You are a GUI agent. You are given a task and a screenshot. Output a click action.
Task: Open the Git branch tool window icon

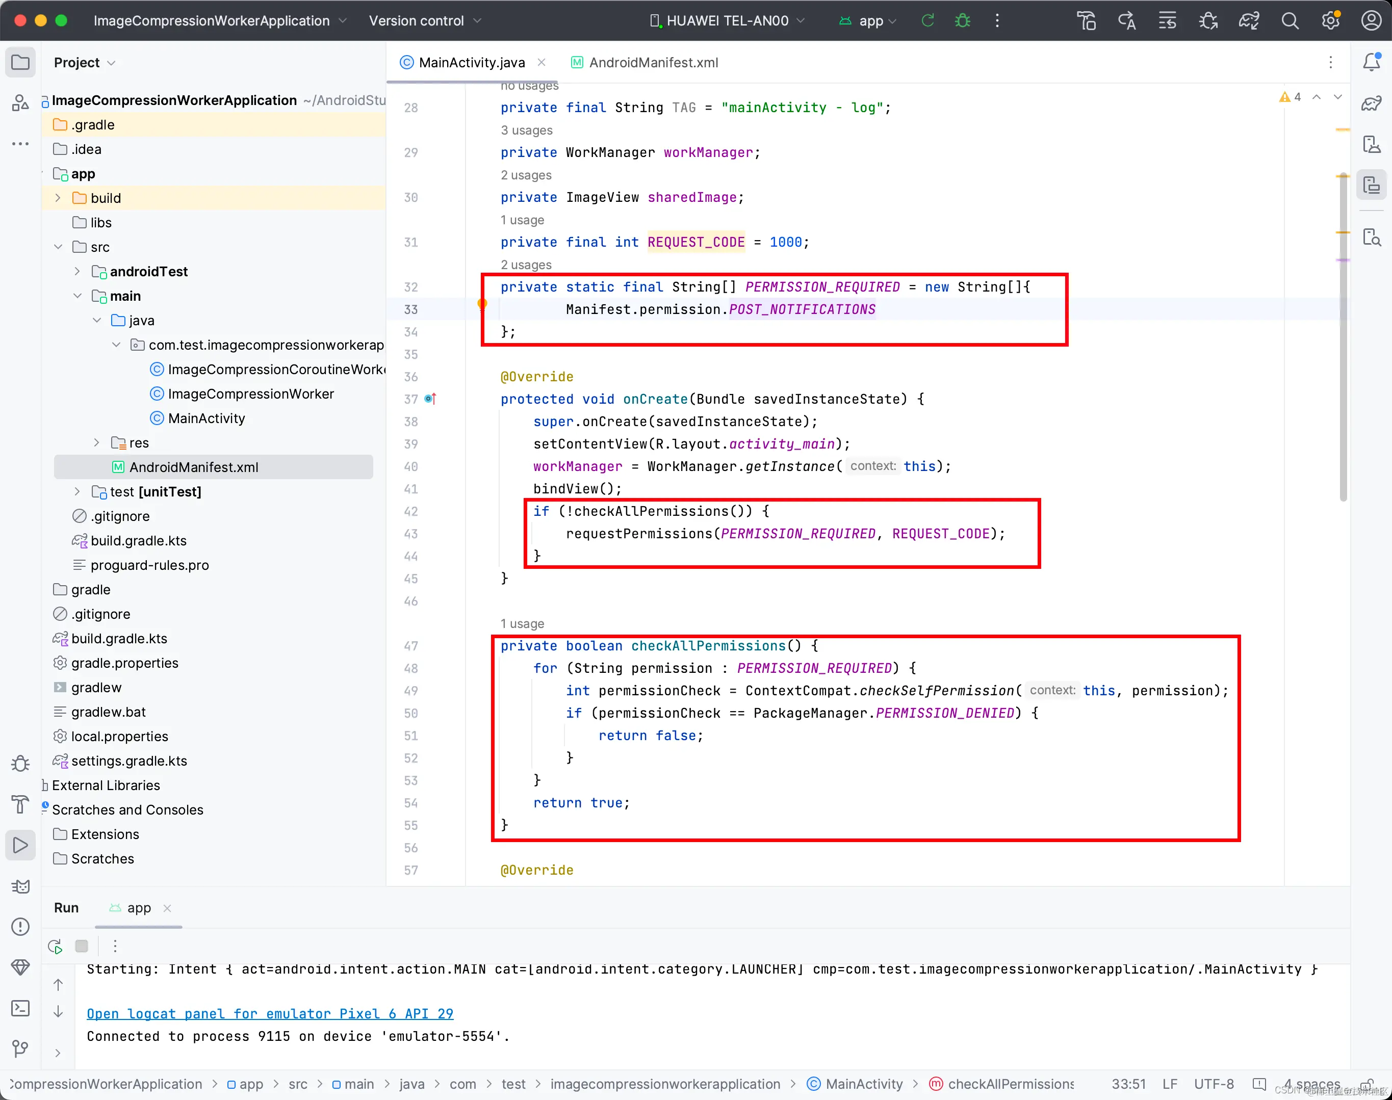(x=20, y=1049)
